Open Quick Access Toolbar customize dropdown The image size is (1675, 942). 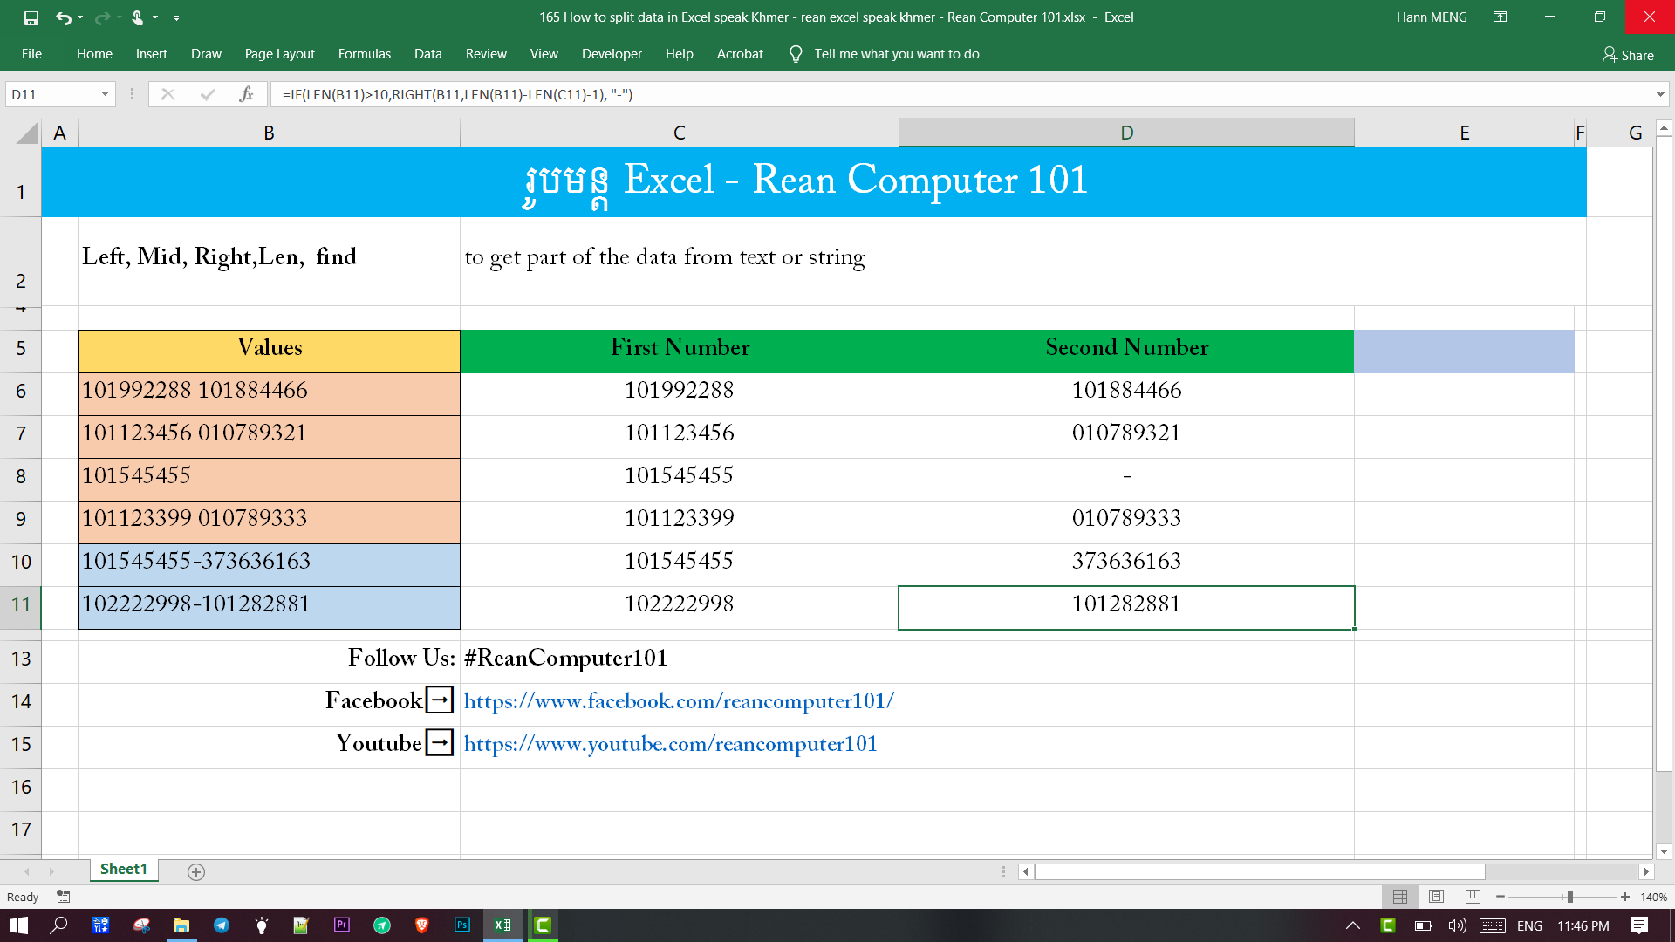click(177, 17)
